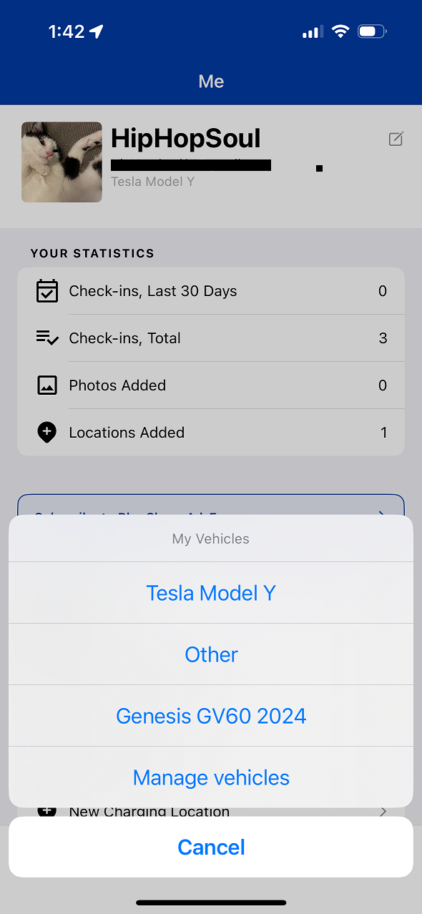Image resolution: width=422 pixels, height=914 pixels.
Task: Tap the battery status icon
Action: tap(372, 31)
